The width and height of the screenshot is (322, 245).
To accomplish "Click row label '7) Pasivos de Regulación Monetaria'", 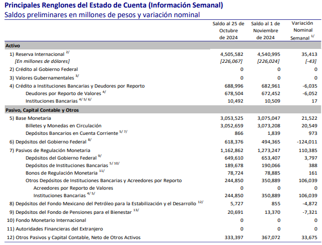I will tap(49, 150).
